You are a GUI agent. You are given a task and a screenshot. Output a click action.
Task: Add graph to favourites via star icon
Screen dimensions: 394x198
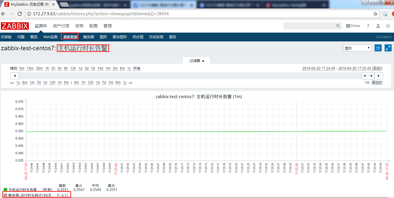click(x=378, y=48)
